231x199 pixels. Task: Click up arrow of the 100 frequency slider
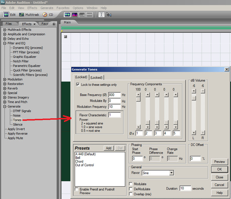pos(138,95)
